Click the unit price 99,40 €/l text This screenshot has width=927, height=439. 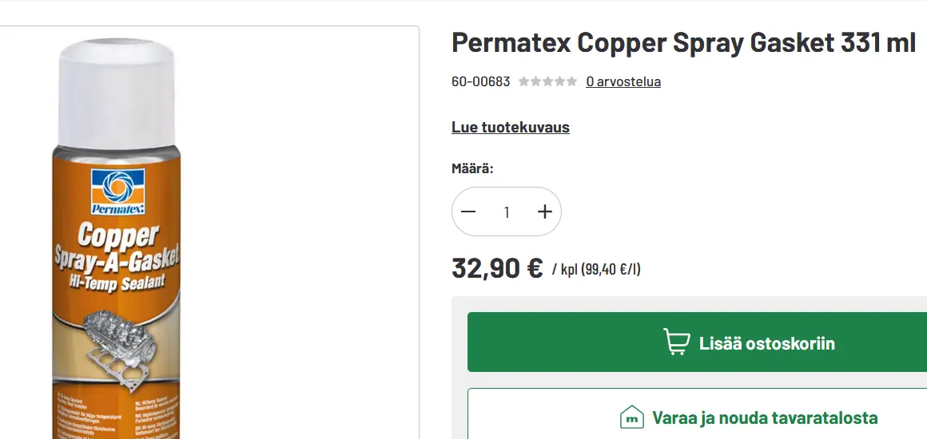pos(611,270)
